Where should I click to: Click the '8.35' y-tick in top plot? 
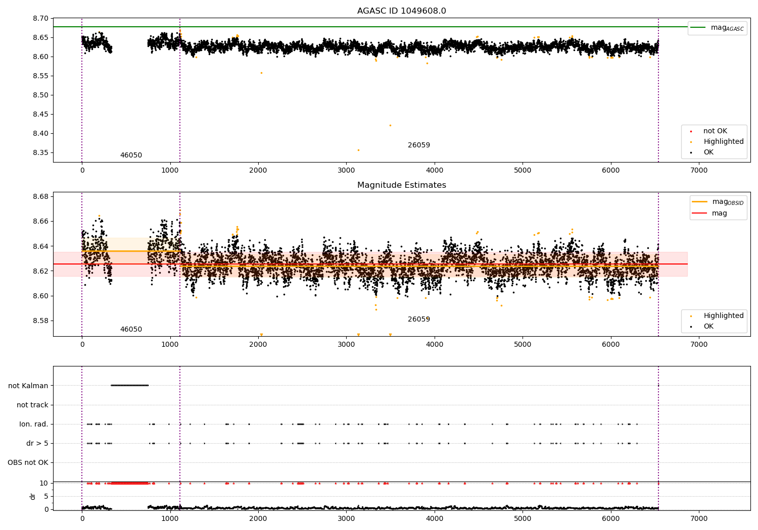point(40,152)
